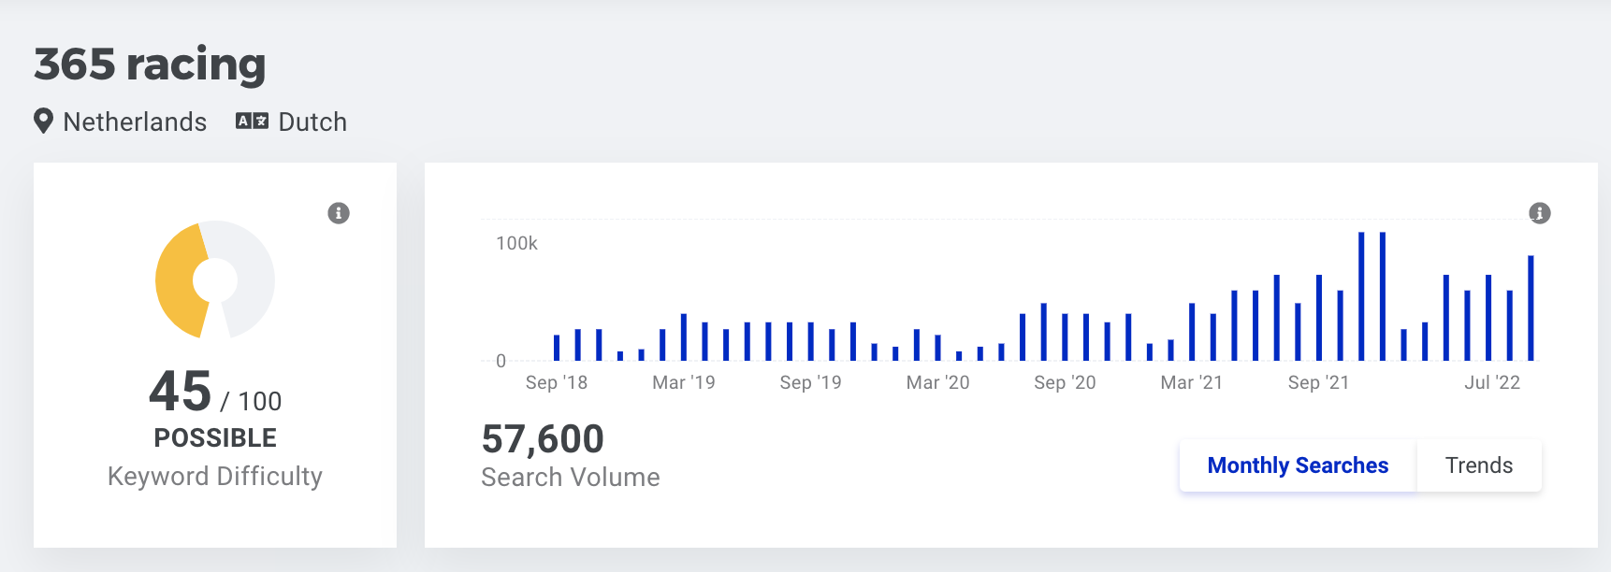Select the 100k y-axis label
This screenshot has width=1611, height=572.
(x=516, y=243)
